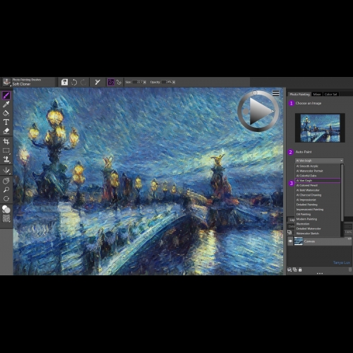
Task: Choose Detailed Watercolor style
Action: (x=318, y=229)
